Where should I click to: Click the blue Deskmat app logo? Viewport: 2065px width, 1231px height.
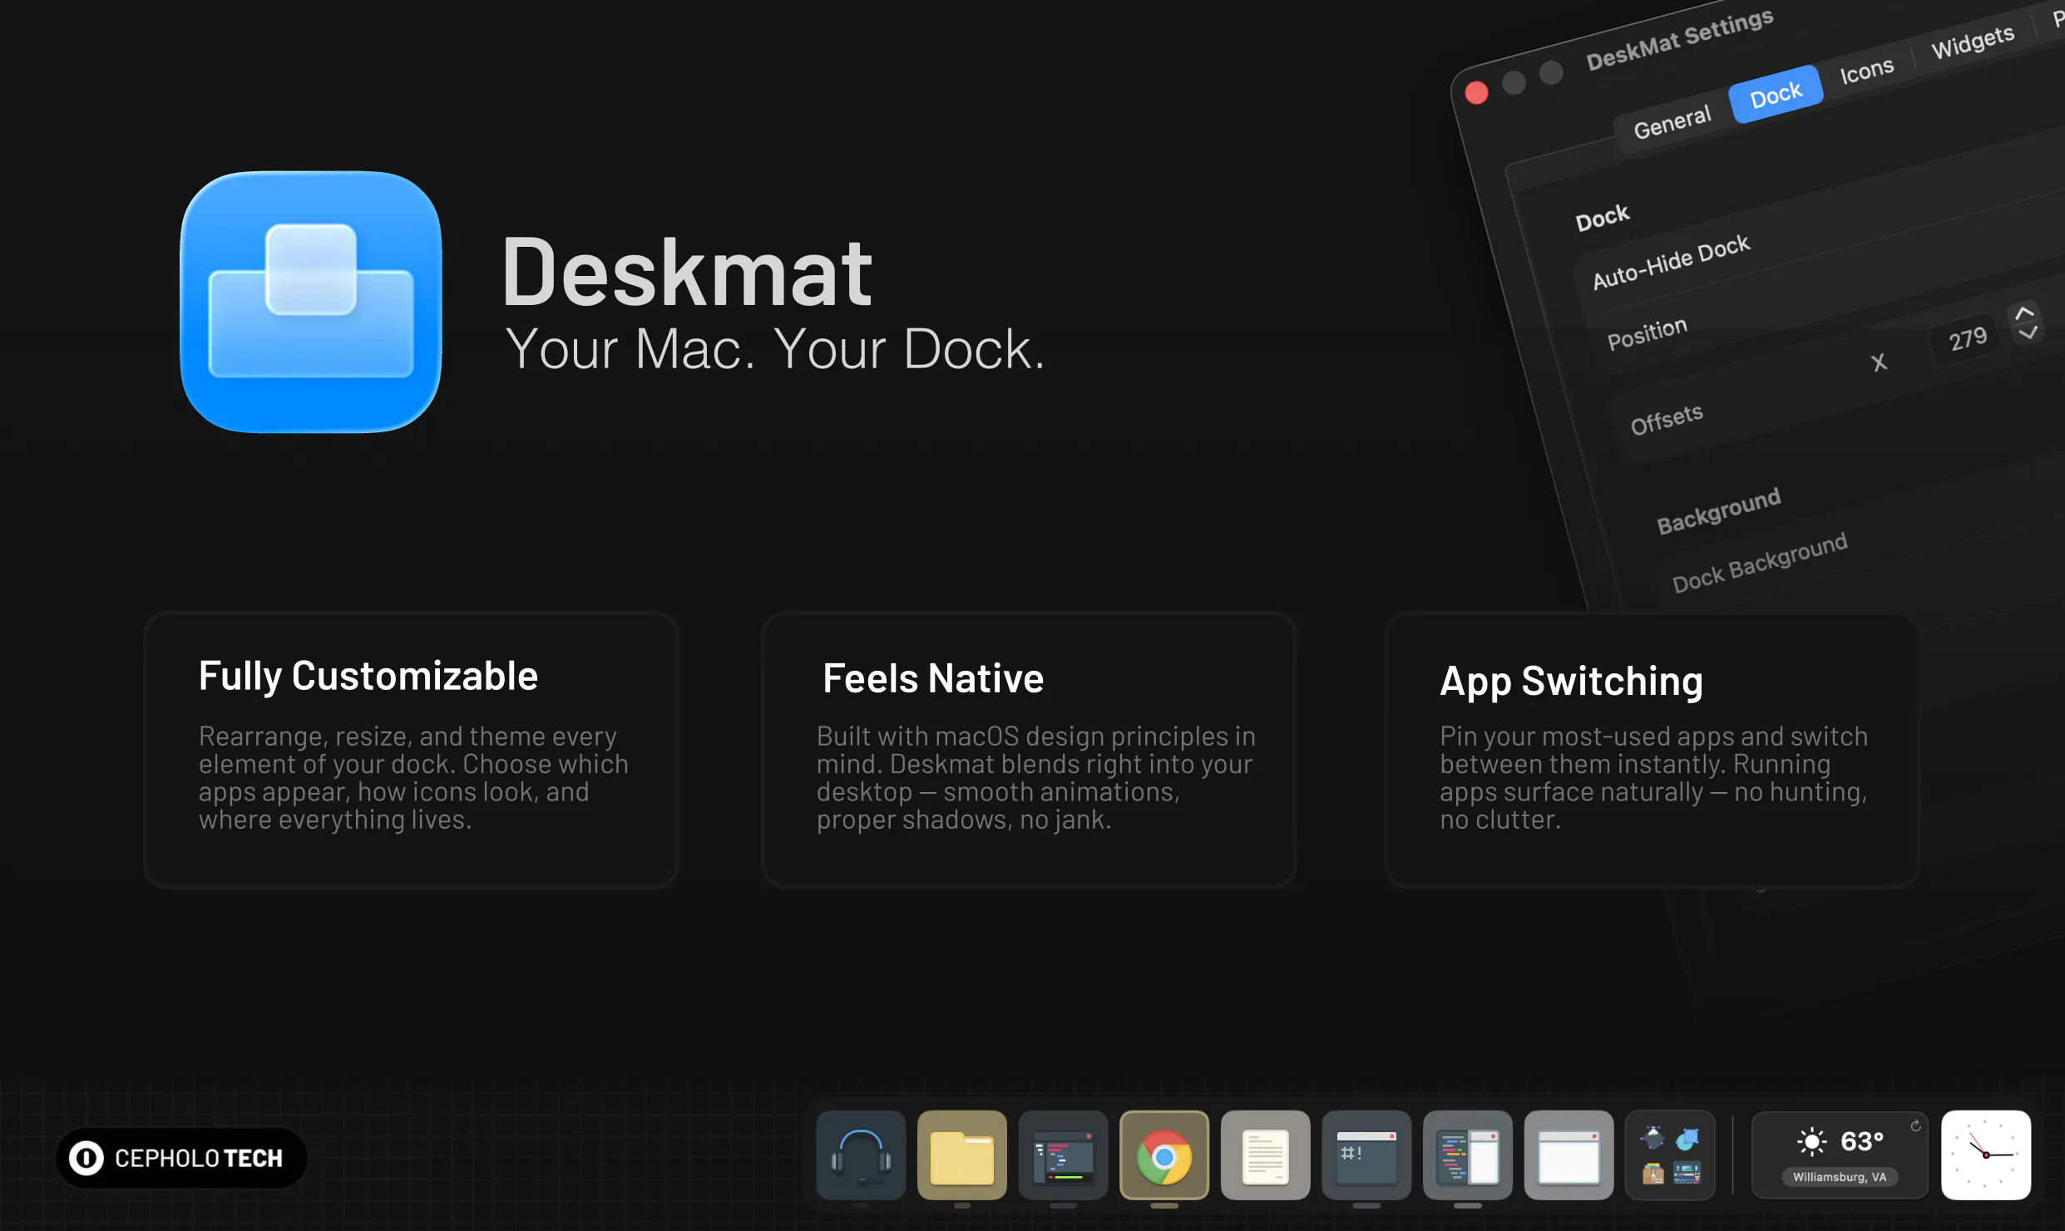click(x=311, y=302)
